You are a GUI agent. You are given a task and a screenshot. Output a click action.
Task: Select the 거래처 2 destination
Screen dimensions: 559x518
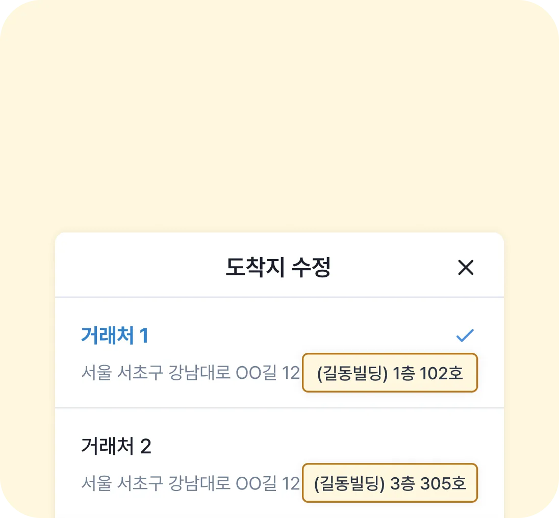(116, 447)
